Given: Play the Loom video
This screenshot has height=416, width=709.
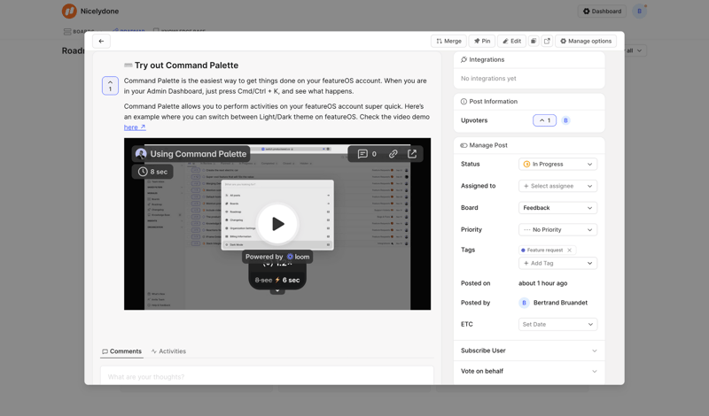Looking at the screenshot, I should 277,224.
